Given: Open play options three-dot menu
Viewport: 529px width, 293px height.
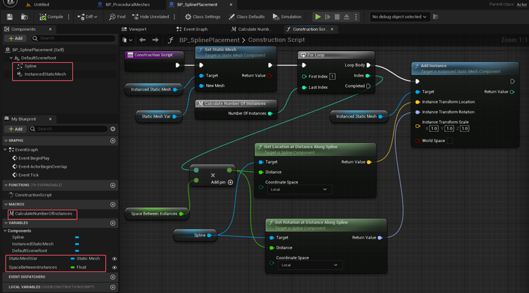Looking at the screenshot, I should coord(356,17).
